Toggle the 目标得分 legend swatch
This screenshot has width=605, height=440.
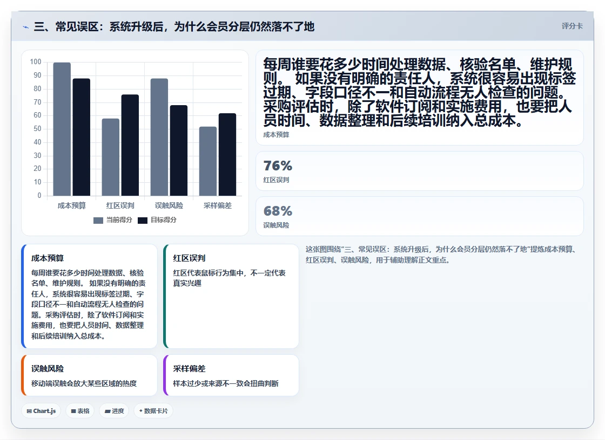[x=143, y=221]
